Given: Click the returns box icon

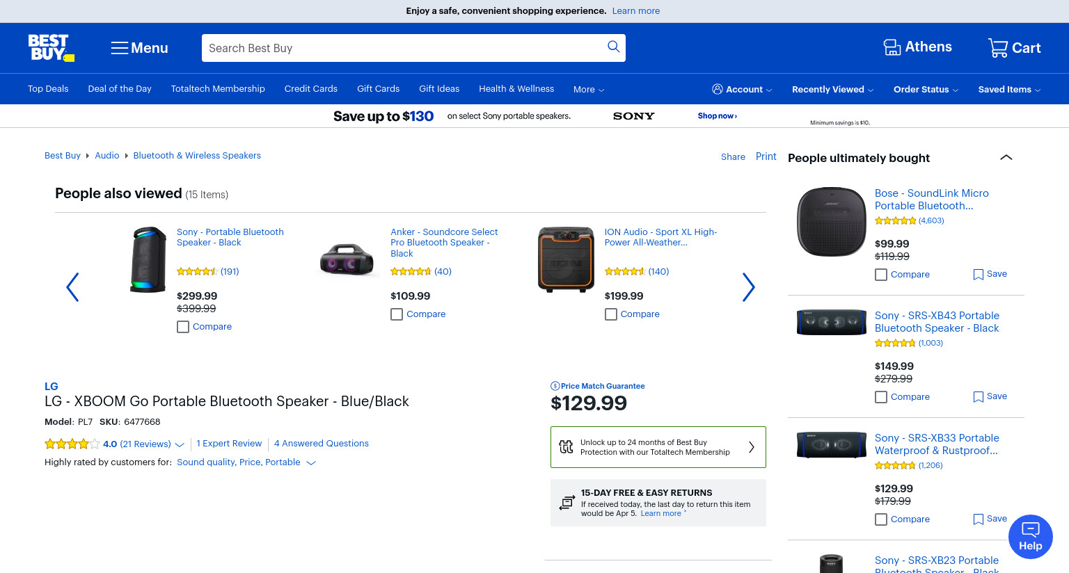Looking at the screenshot, I should pyautogui.click(x=567, y=503).
